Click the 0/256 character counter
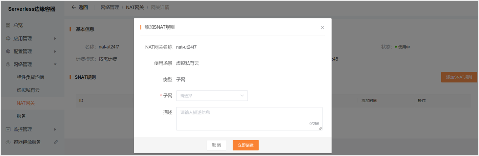Screen dimensions: 479x156 314,124
